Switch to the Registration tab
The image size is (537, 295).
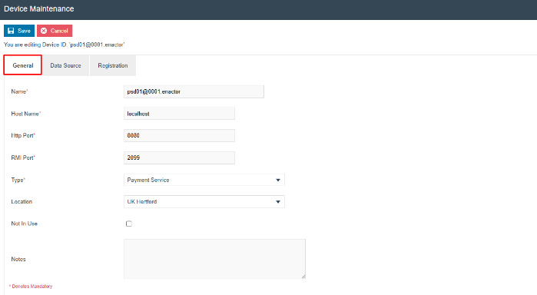pyautogui.click(x=113, y=65)
